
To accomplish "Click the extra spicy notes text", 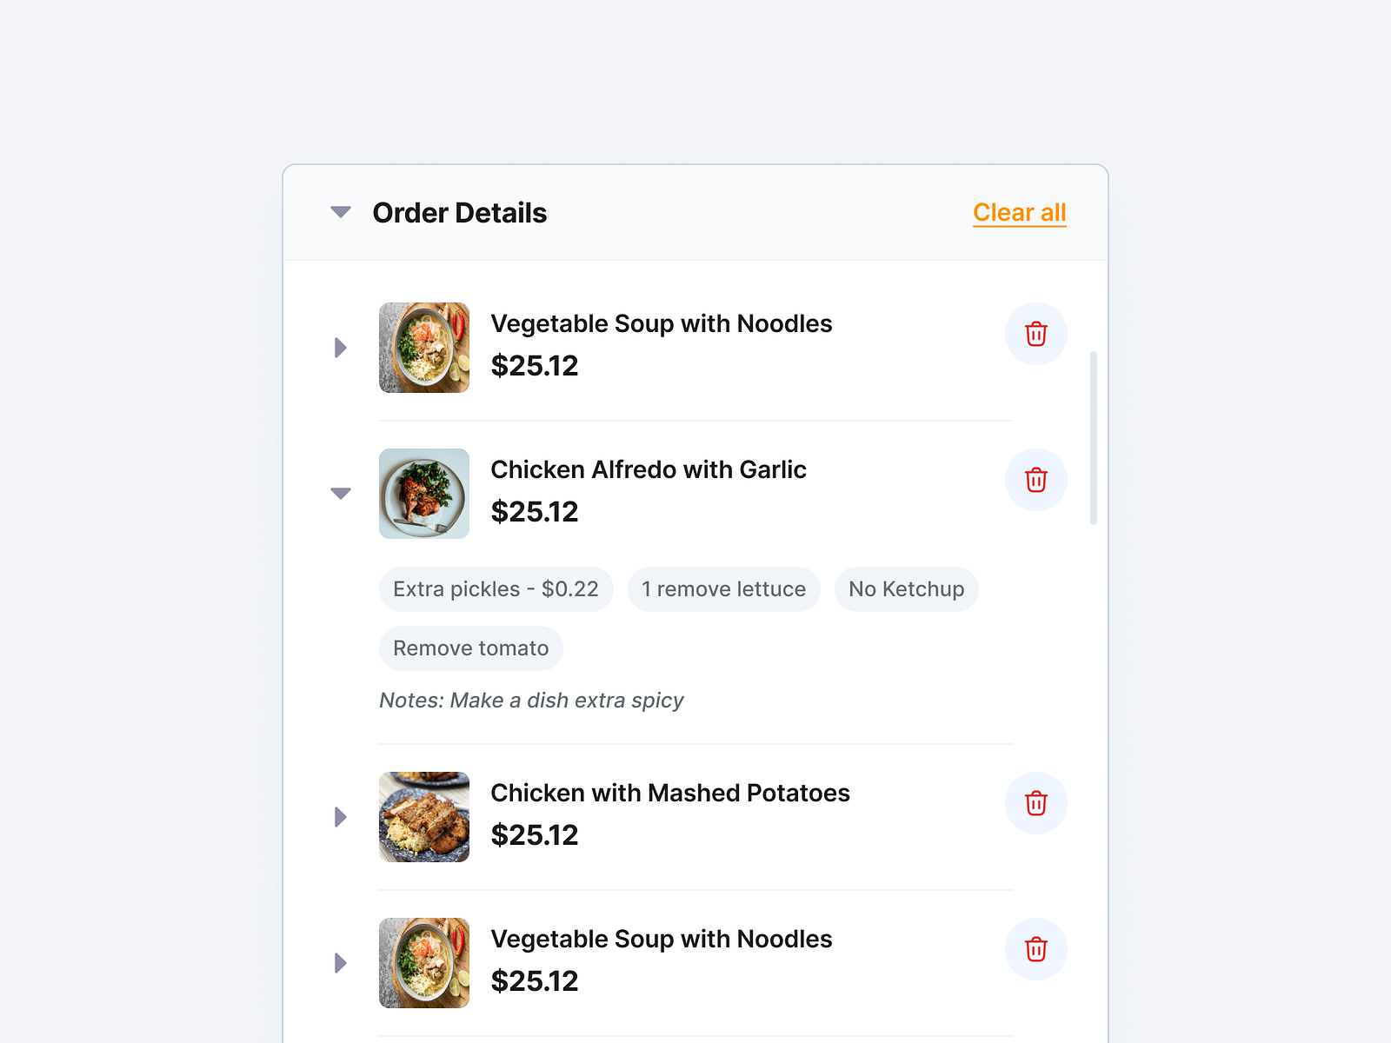I will pyautogui.click(x=532, y=700).
